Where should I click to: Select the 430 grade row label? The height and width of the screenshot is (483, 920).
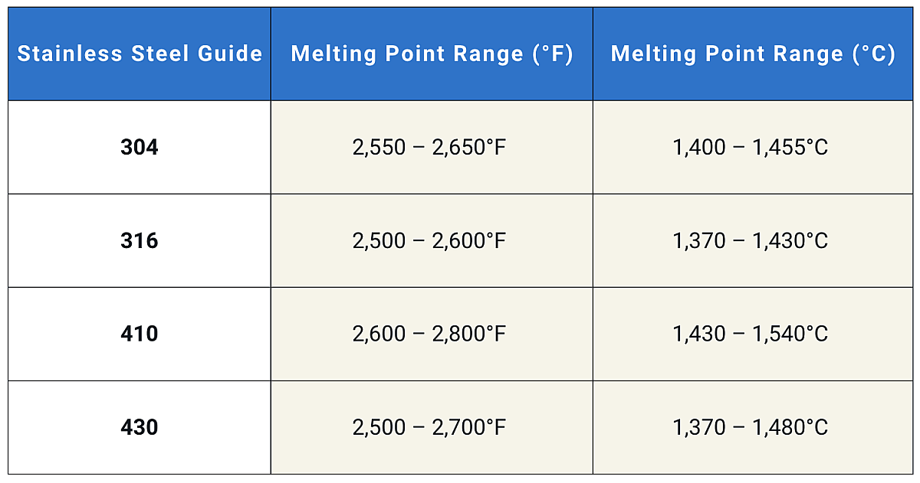(140, 427)
